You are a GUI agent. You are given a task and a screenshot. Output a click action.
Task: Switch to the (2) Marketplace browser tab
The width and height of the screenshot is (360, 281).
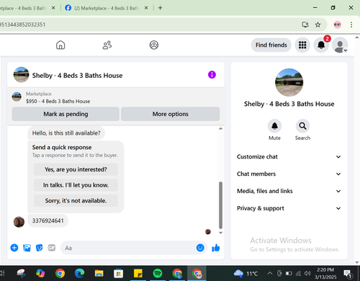tap(106, 8)
